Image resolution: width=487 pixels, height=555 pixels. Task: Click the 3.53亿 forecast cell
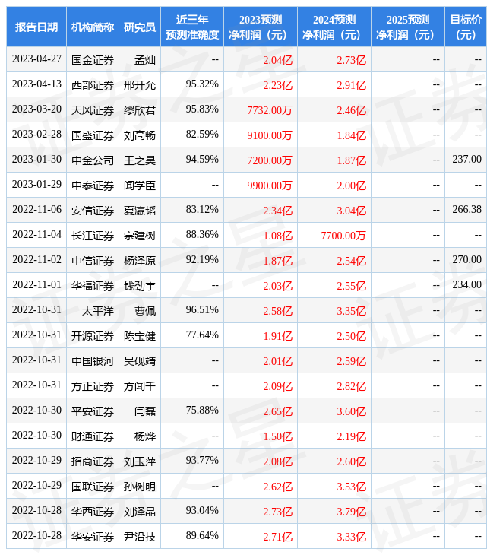click(351, 487)
